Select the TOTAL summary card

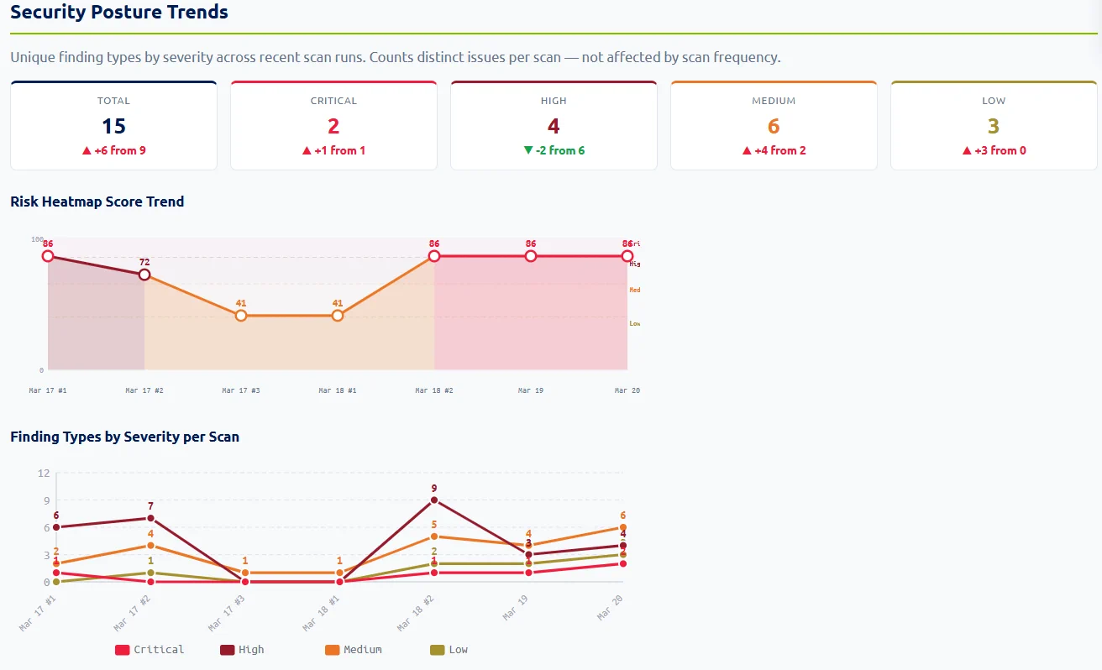113,124
